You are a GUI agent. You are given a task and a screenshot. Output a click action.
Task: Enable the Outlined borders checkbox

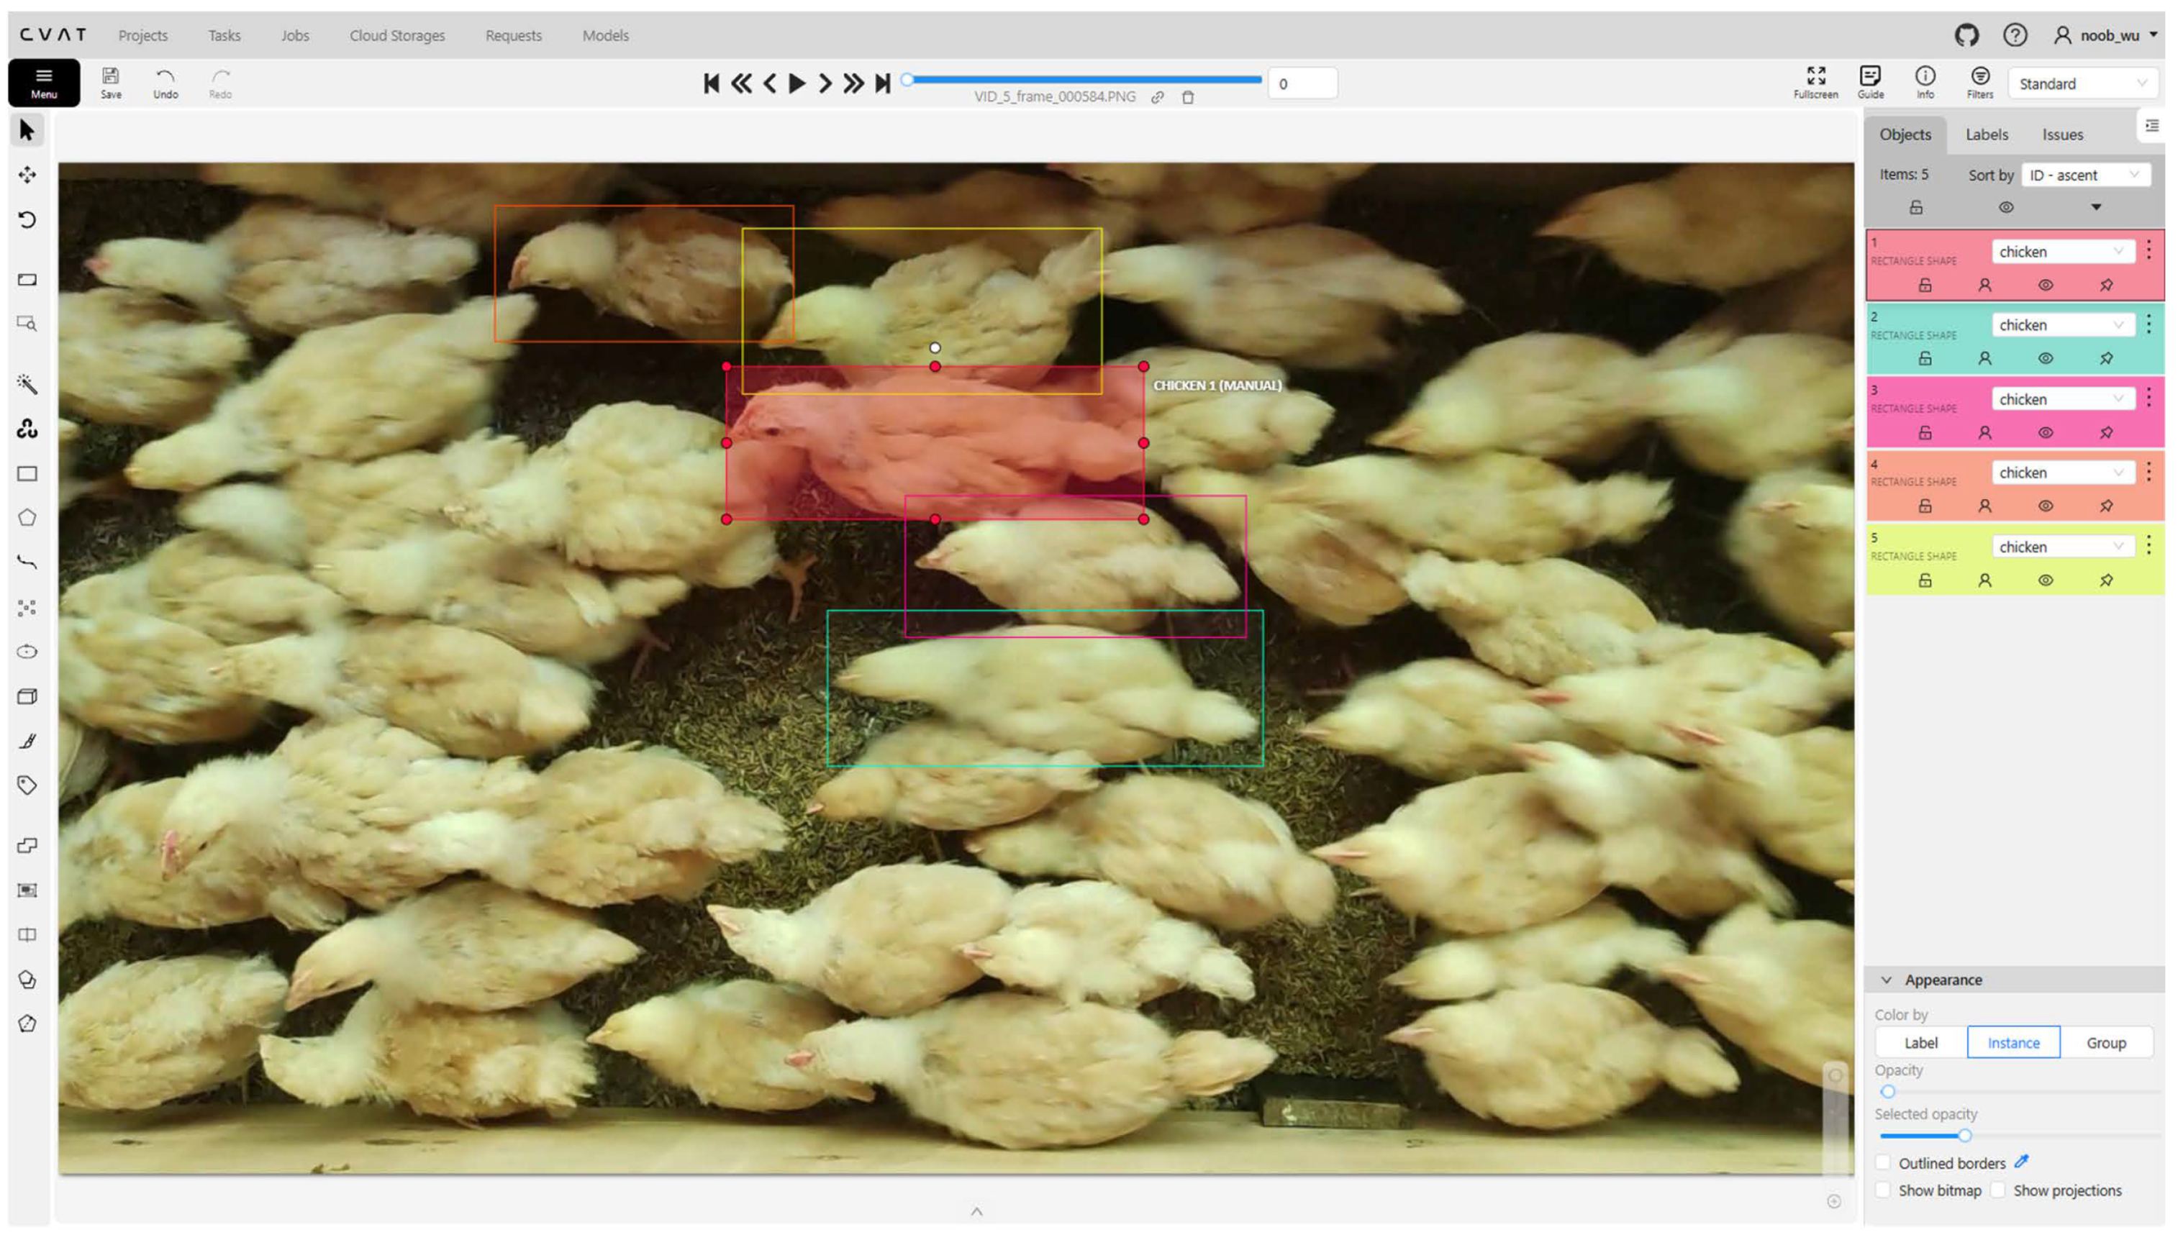[1883, 1162]
